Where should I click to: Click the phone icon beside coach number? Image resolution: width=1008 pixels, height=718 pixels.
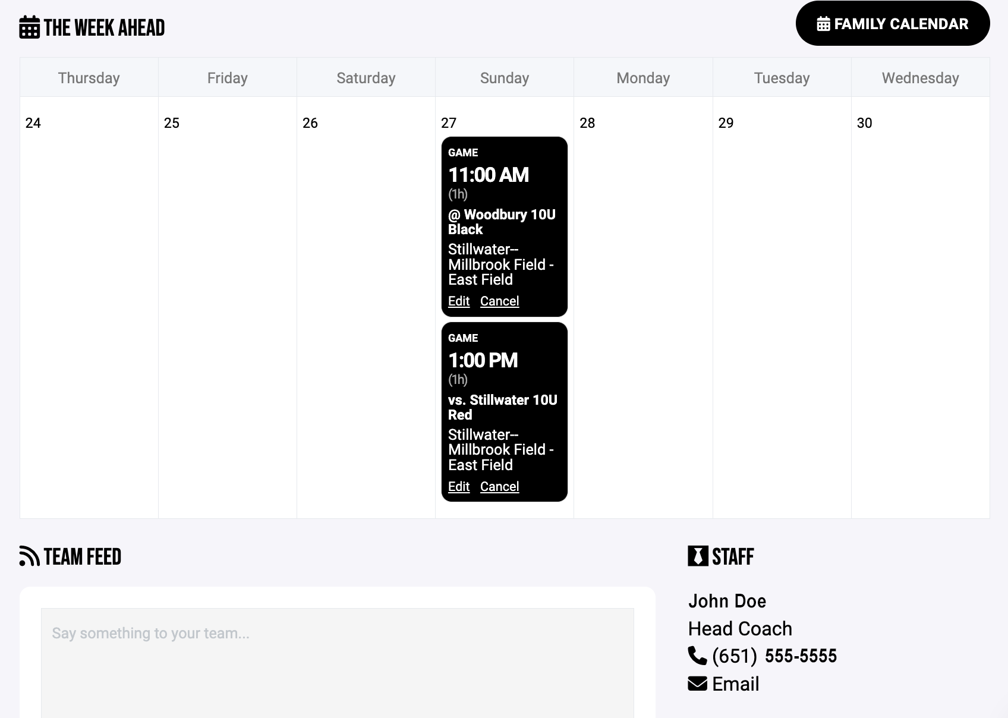click(x=697, y=656)
